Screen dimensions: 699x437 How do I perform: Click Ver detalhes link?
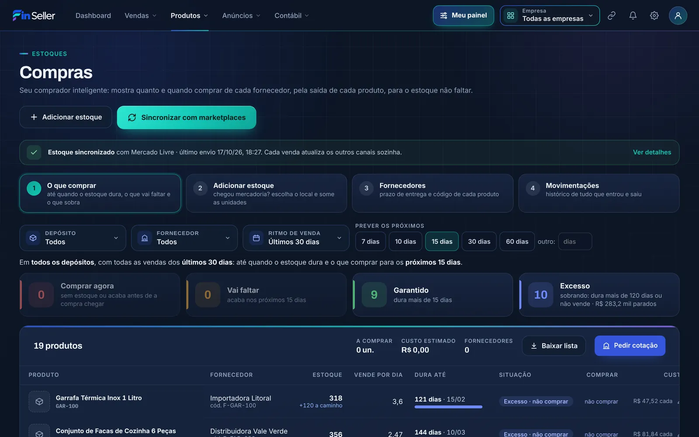click(x=652, y=153)
